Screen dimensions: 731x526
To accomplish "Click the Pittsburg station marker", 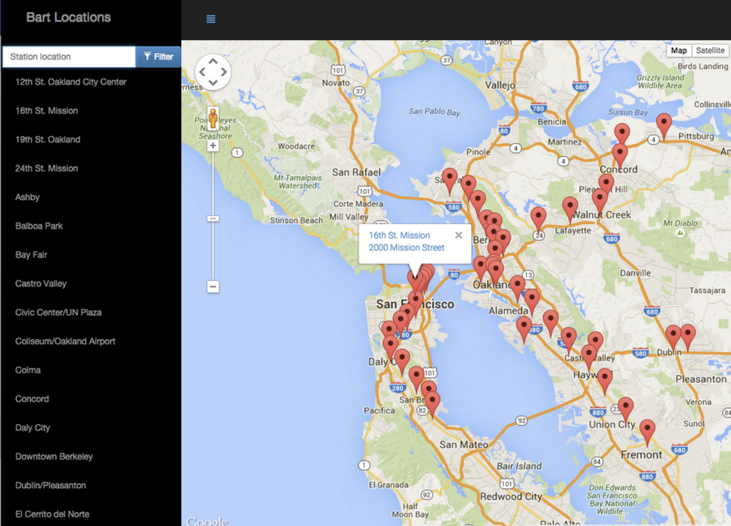I will (x=663, y=126).
